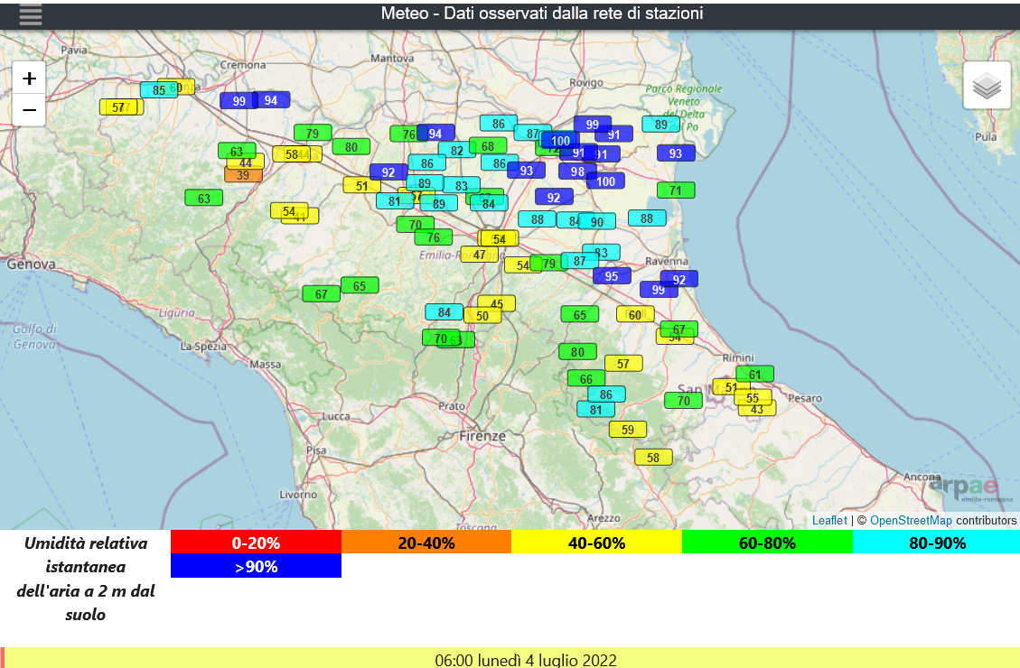Image resolution: width=1020 pixels, height=668 pixels.
Task: Click the orange station marker 39
Action: coord(243,175)
